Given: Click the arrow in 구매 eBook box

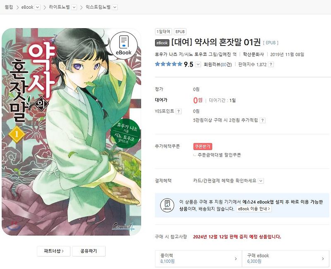Looking at the screenshot, I should tap(323, 259).
